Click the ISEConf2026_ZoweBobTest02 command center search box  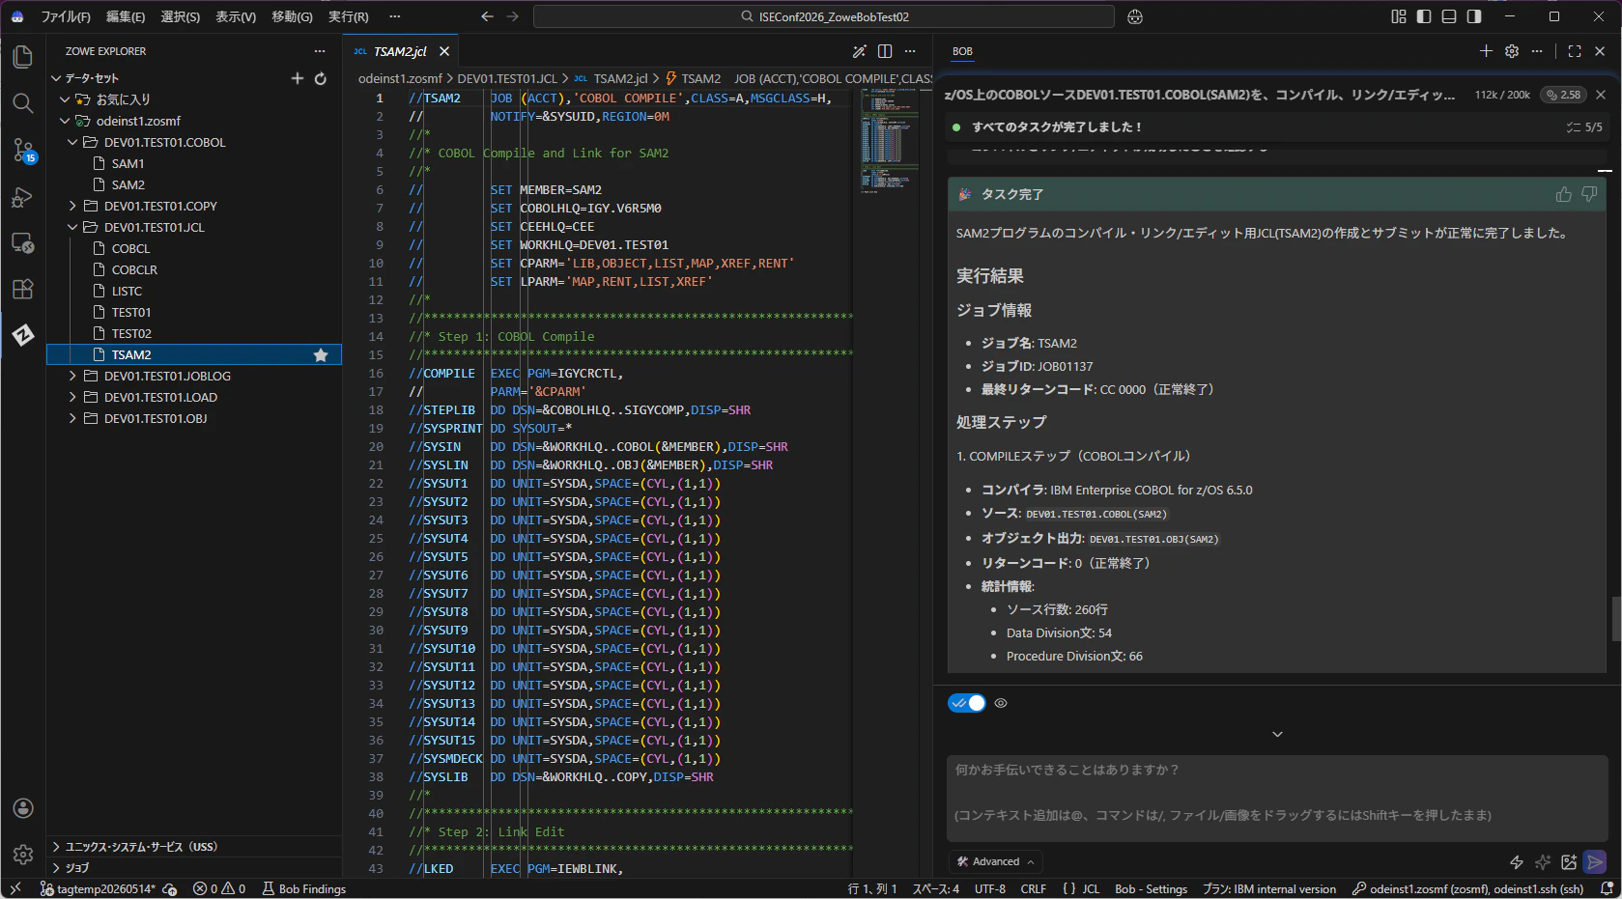(824, 16)
